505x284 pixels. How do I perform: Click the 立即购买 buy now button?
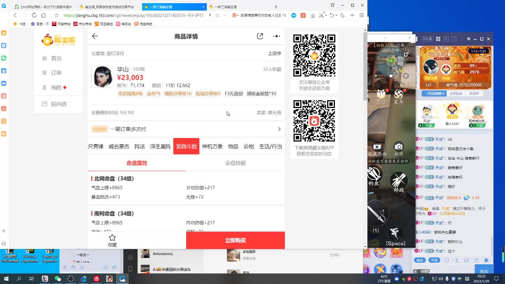(236, 240)
